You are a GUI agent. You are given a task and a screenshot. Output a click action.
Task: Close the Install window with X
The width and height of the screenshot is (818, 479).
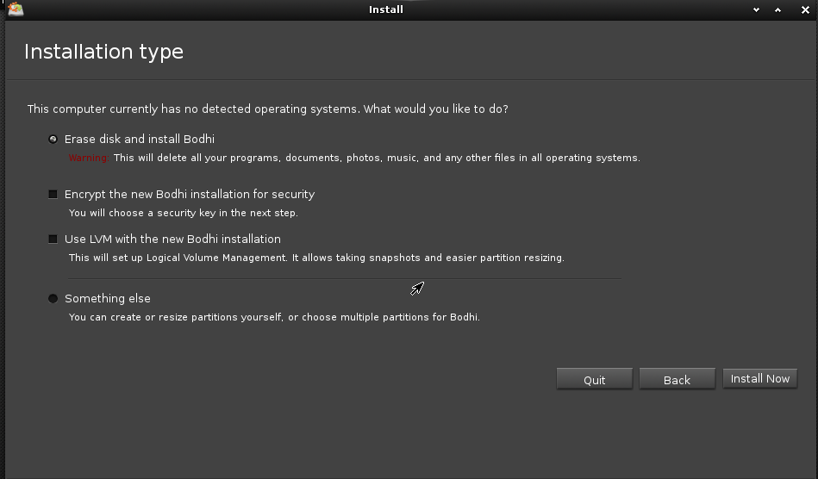point(805,9)
